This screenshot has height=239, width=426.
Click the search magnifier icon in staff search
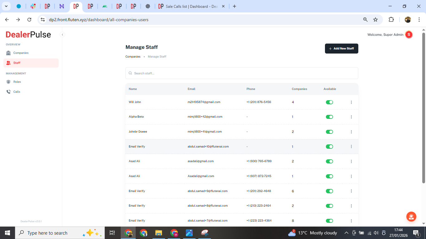tap(130, 73)
